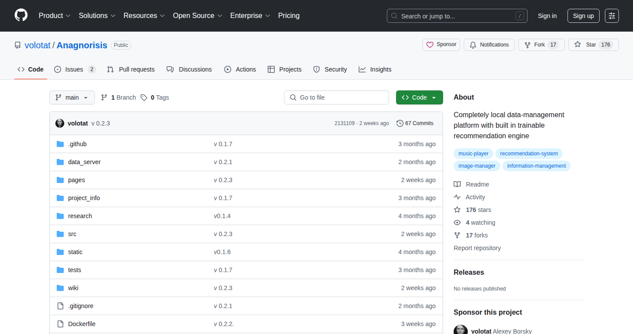Click the information-management topic tag
Screen dimensions: 633x334
click(536, 166)
